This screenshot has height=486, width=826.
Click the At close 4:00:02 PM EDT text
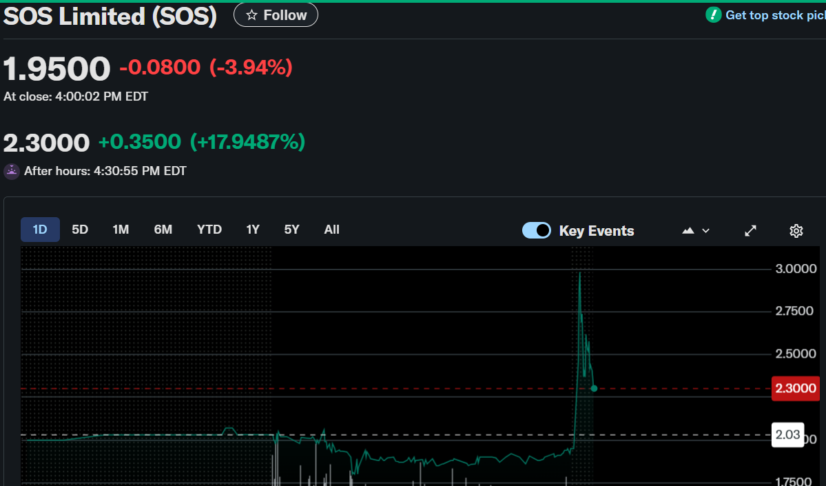[76, 97]
